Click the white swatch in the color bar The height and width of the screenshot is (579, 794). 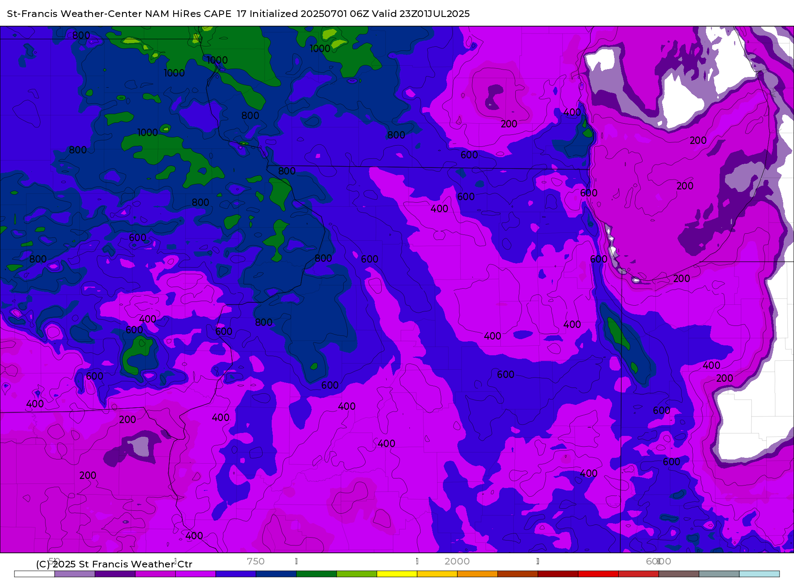tap(34, 574)
